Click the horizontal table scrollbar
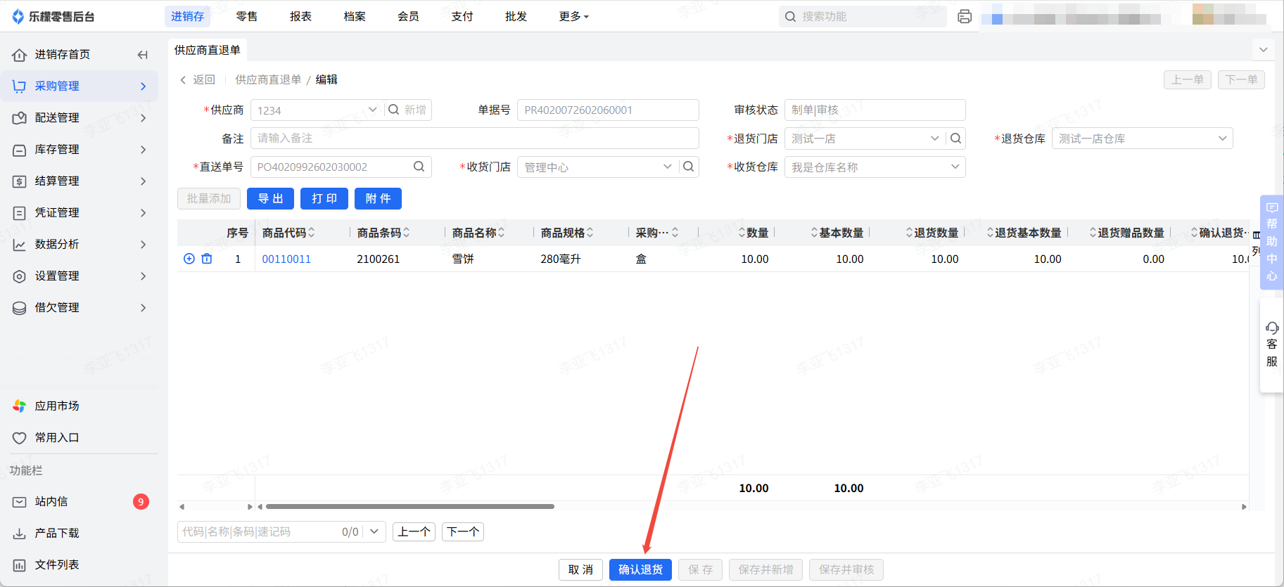 [x=409, y=506]
